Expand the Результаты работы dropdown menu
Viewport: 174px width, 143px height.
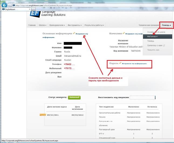pos(94,25)
